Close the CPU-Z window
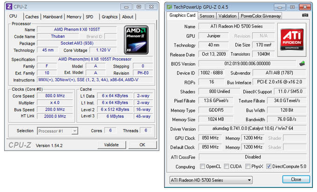The height and width of the screenshot is (192, 317). coord(152,7)
